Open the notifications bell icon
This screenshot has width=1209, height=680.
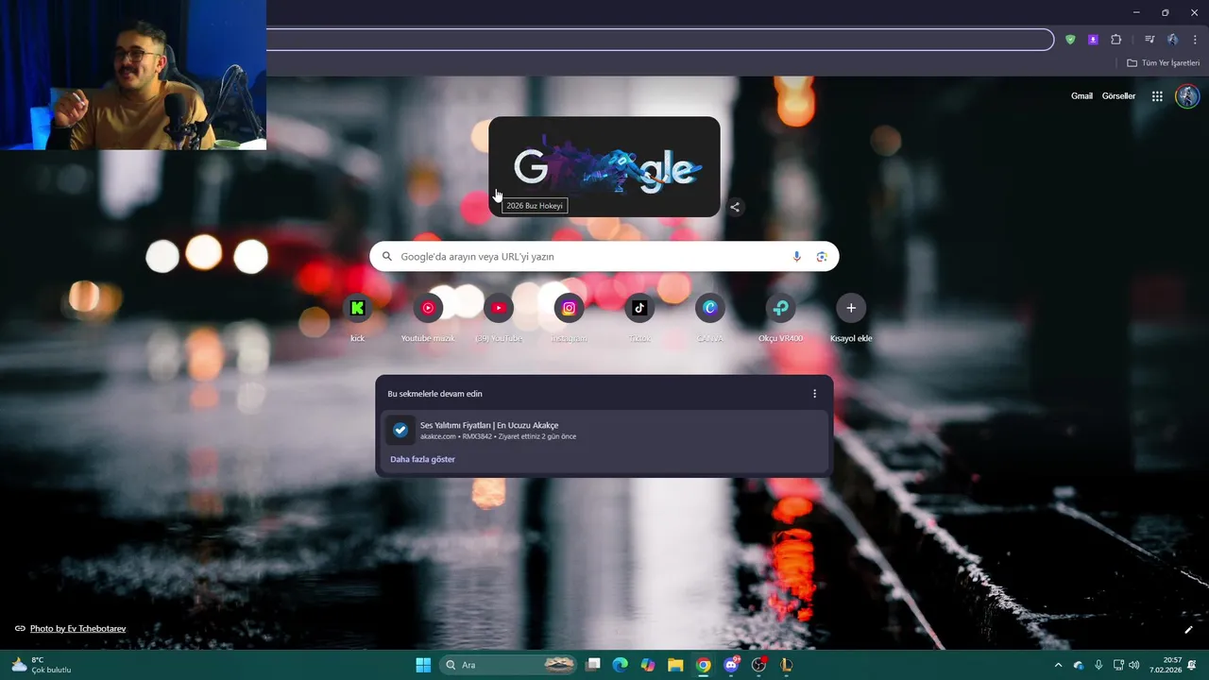point(1193,665)
